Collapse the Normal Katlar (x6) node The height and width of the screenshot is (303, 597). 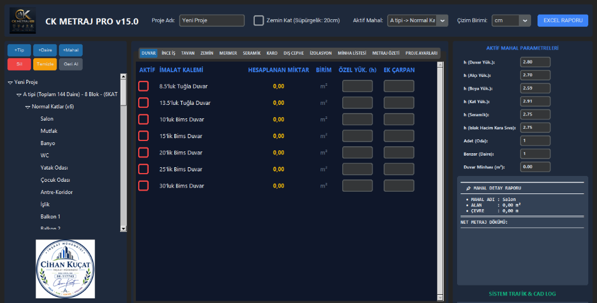[x=28, y=107]
